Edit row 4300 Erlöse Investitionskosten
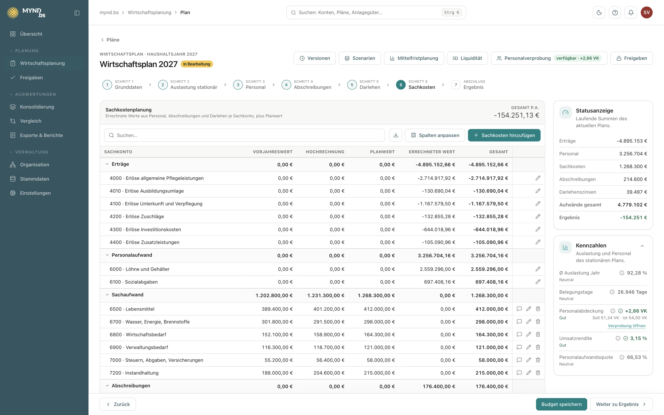 [538, 229]
